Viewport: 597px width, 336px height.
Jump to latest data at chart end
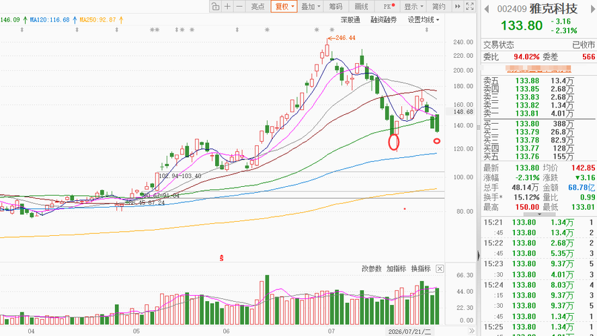point(472,331)
